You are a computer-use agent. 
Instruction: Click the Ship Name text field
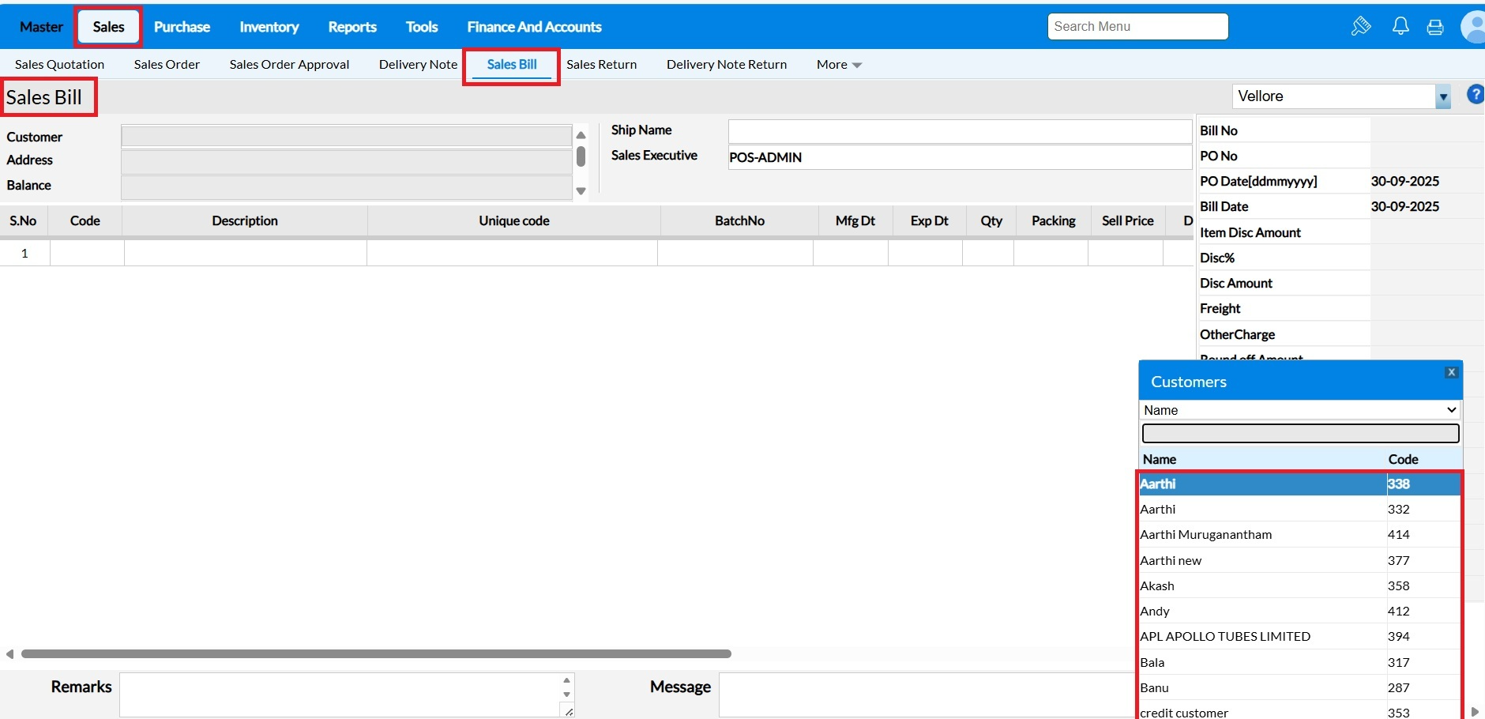959,131
